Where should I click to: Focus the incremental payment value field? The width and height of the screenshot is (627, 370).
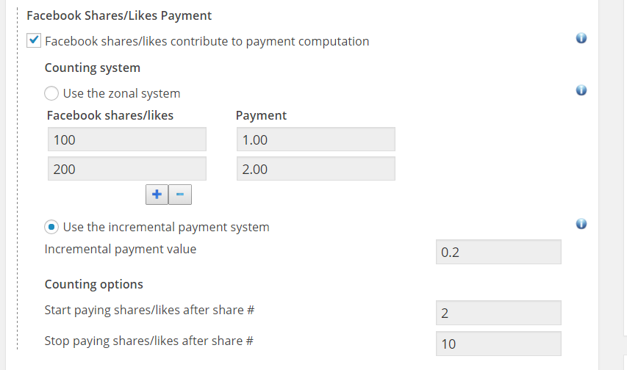498,252
